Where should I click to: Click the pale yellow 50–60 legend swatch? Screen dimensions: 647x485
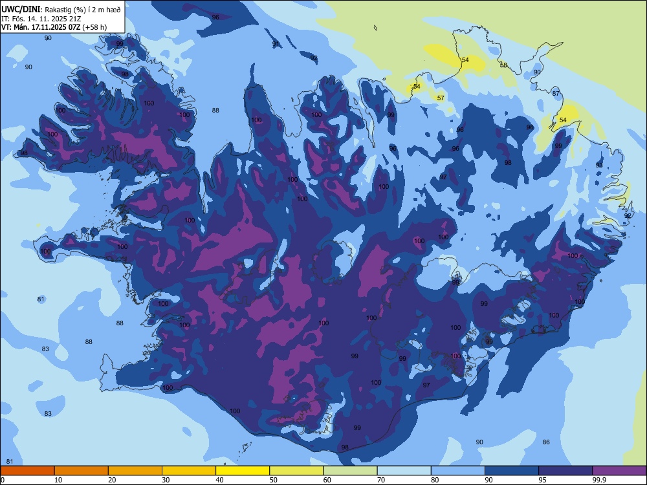(x=296, y=471)
